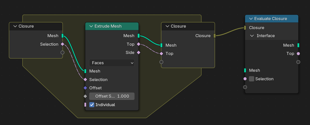Click empty extension socket on left Closure node

click(62, 52)
